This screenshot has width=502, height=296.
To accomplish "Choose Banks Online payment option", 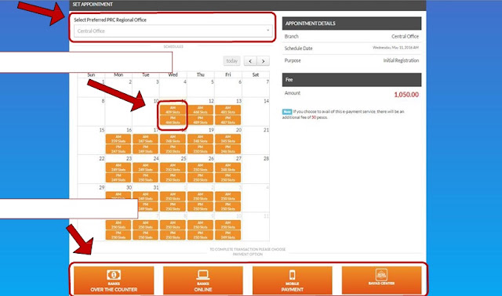I will 203,280.
